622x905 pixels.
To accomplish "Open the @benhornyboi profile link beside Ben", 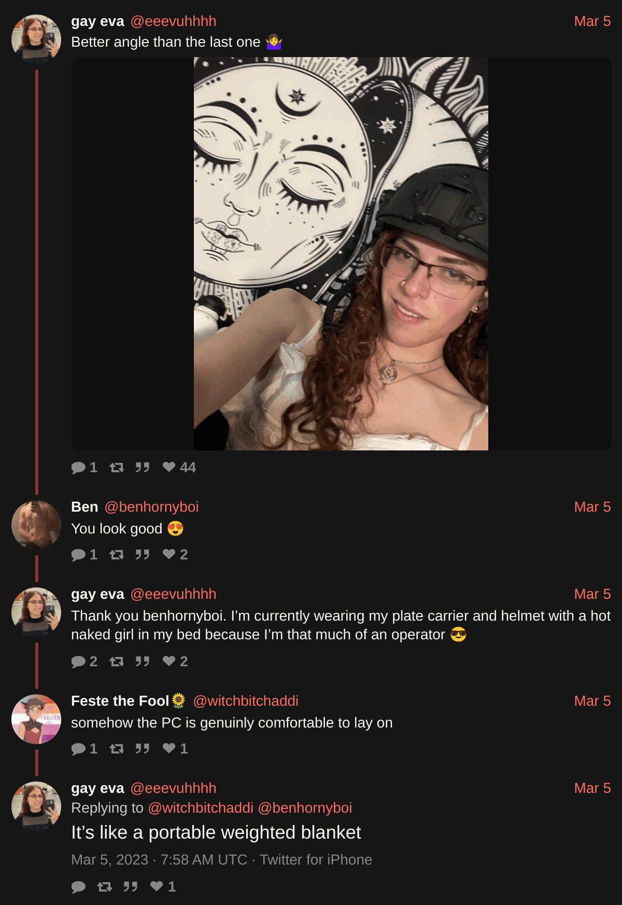I will tap(151, 507).
